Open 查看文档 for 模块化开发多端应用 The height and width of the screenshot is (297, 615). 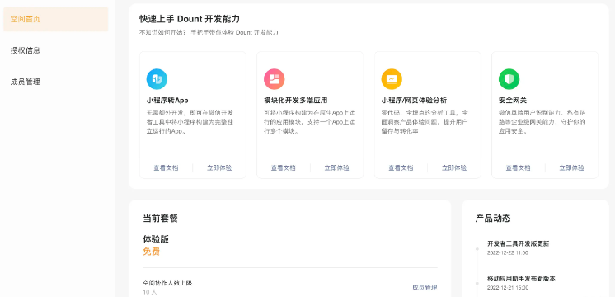(x=284, y=168)
